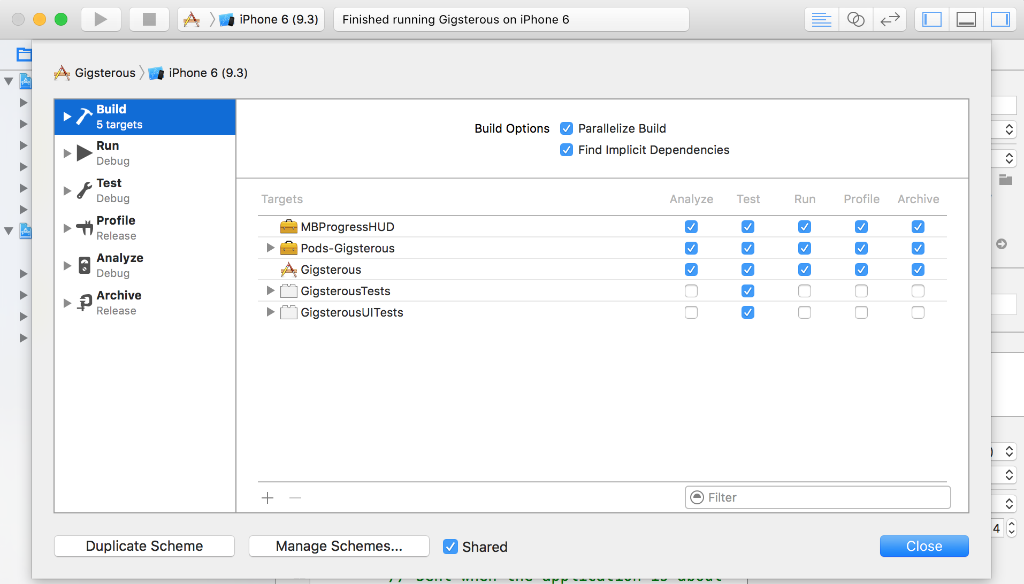Click the Archive icon in sidebar
Image resolution: width=1024 pixels, height=584 pixels.
84,303
